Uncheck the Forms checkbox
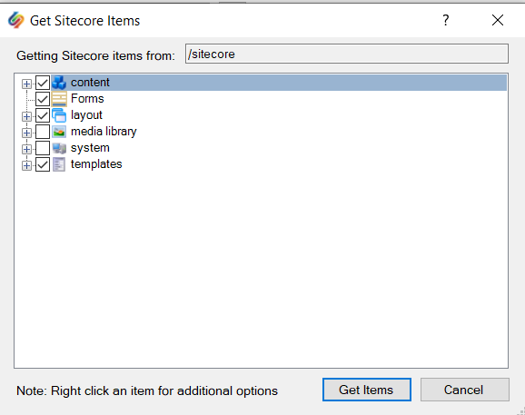The height and width of the screenshot is (415, 525). [43, 99]
